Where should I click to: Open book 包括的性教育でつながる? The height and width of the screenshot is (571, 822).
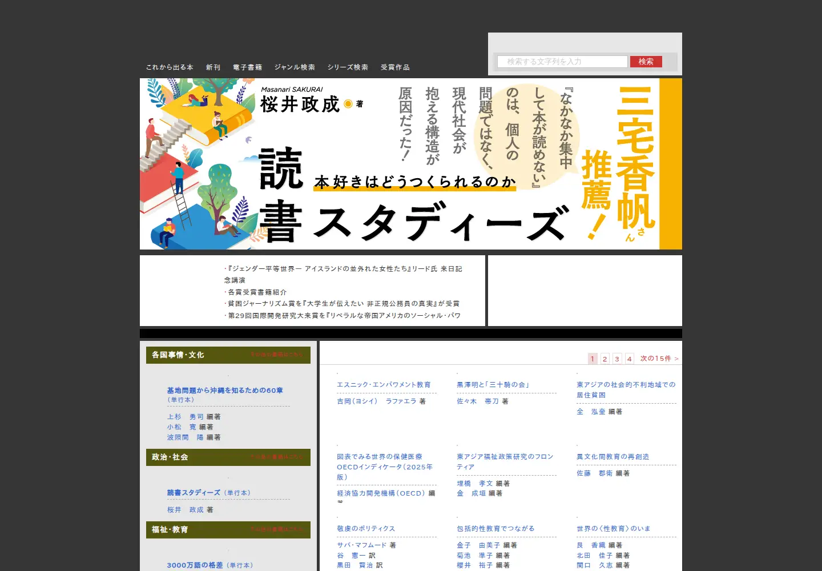pyautogui.click(x=495, y=529)
